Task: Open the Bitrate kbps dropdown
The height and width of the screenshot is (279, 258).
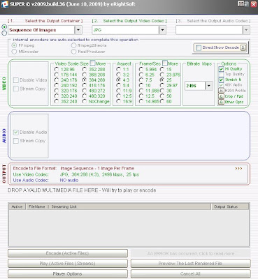Action: pos(209,86)
